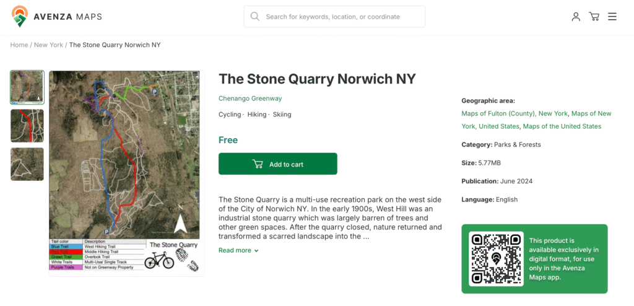The image size is (634, 306).
Task: Open the Chenango Greenway publisher link
Action: coord(250,98)
